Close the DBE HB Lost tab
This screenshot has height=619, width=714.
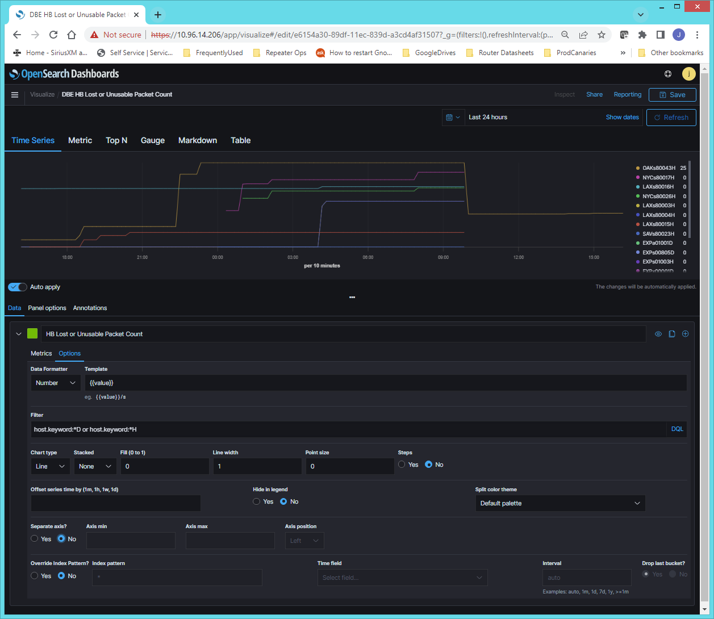pos(136,15)
